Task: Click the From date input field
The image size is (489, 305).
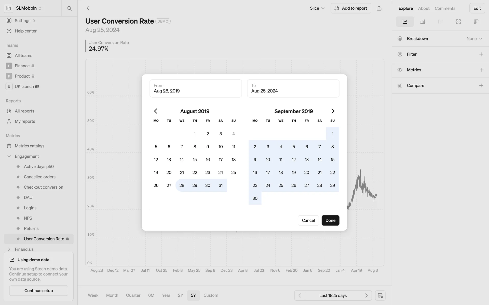Action: tap(196, 88)
